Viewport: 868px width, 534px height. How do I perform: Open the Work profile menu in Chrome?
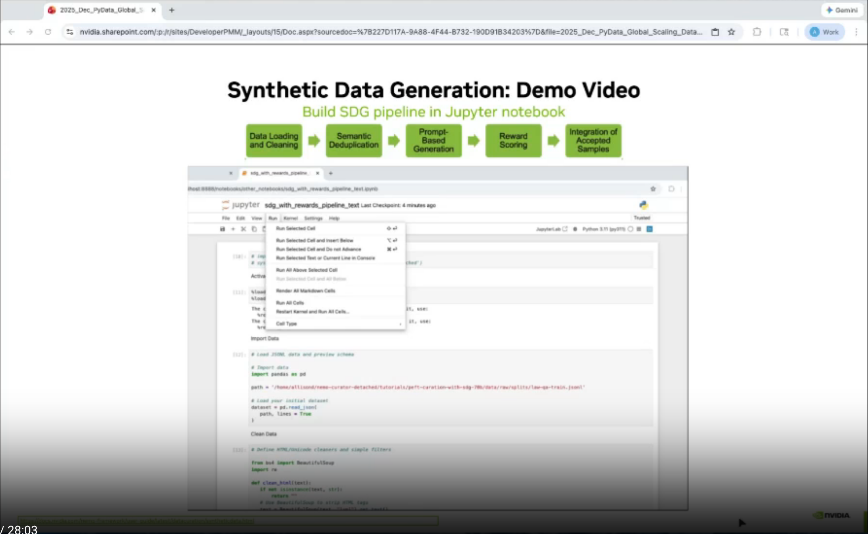coord(825,32)
